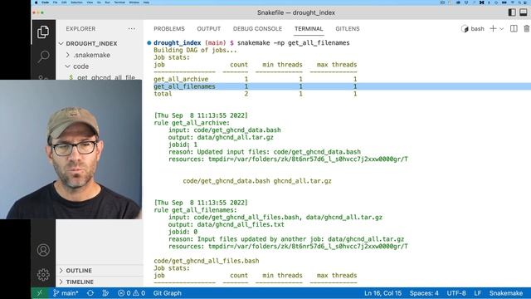The height and width of the screenshot is (299, 531).
Task: Click 'rule get_all_archive:' terminal line
Action: (192, 123)
